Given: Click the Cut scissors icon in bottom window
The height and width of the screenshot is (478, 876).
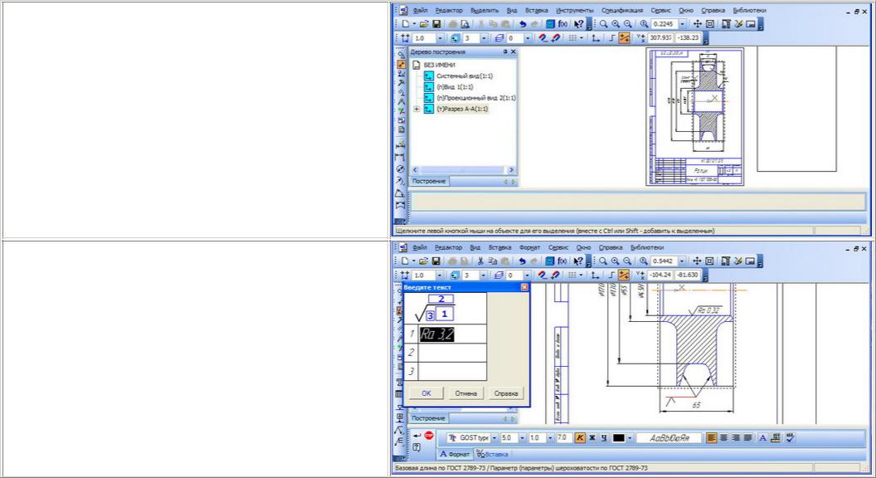Looking at the screenshot, I should [x=480, y=261].
